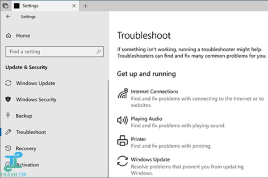Open the Windows Update troubleshooter item
Screen dimensions: 268x178
tap(180, 166)
